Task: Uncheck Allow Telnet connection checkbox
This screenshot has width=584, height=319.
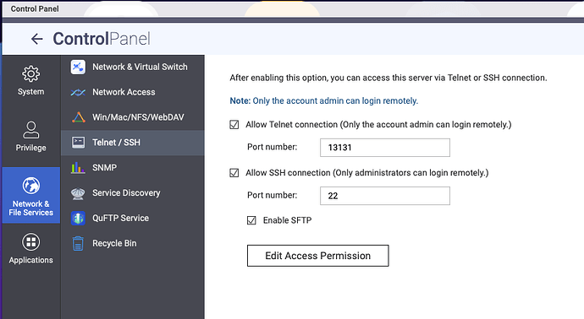Action: [234, 124]
